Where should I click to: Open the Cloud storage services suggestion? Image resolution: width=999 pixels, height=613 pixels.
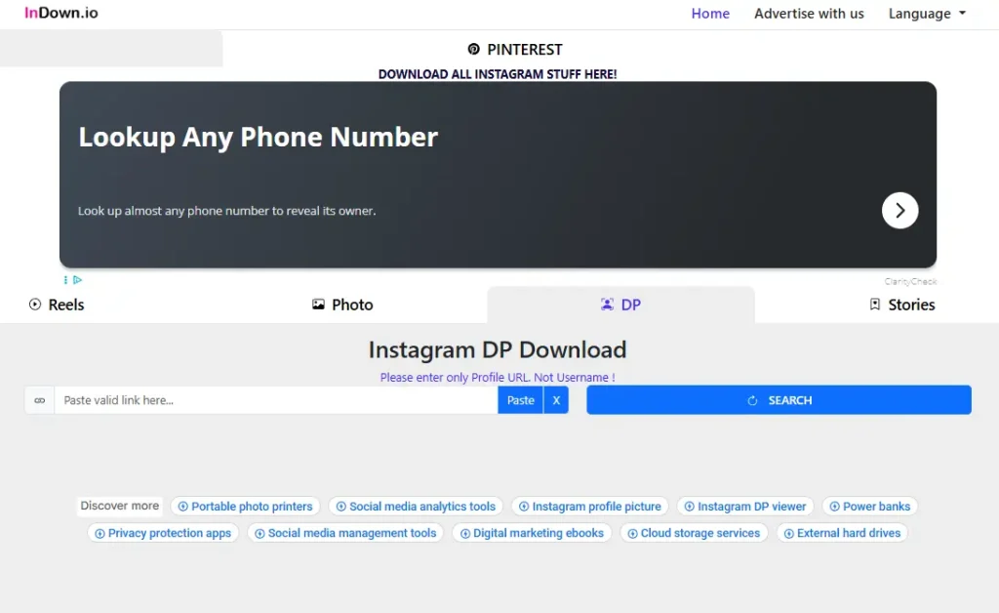point(694,533)
